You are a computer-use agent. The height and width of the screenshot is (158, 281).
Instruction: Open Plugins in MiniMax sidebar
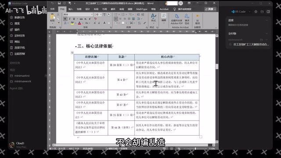click(x=15, y=29)
